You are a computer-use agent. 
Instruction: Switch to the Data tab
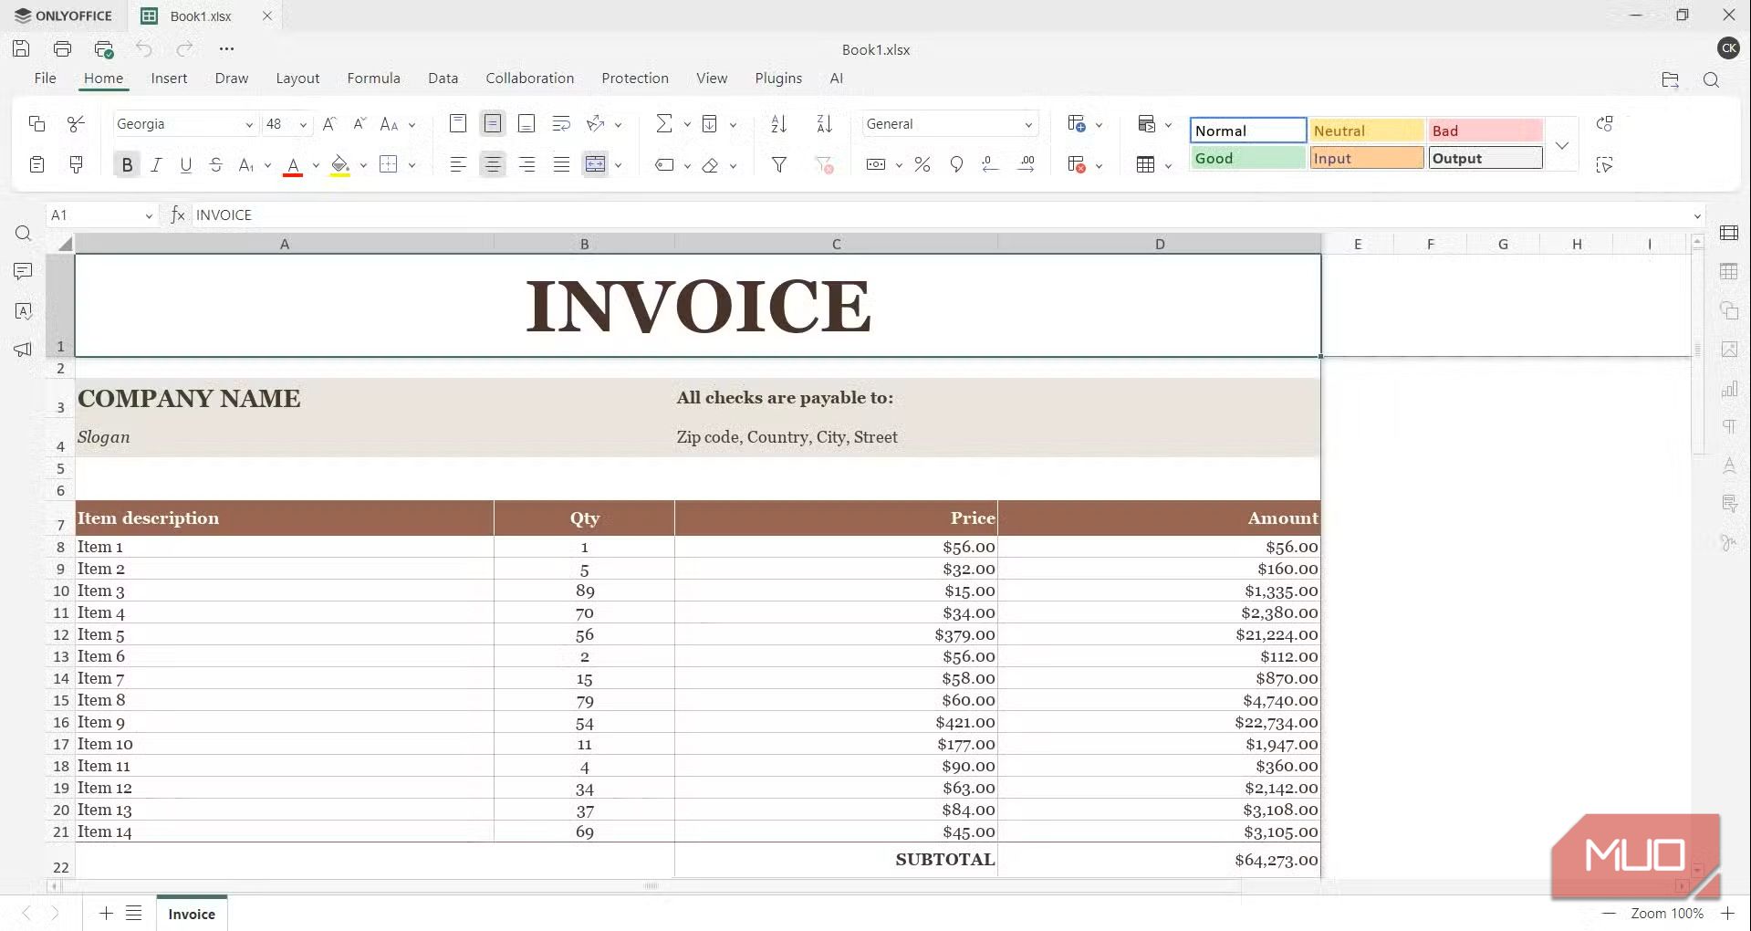[x=443, y=78]
